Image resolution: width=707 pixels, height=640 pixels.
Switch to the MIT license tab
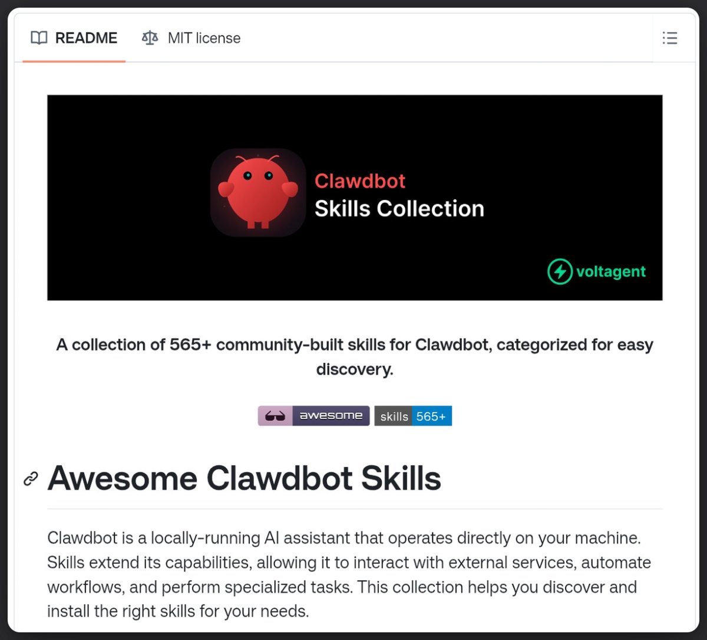(204, 38)
